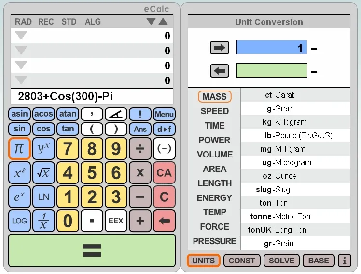The image size is (361, 274).
Task: Click the number 7 key
Action: click(68, 149)
